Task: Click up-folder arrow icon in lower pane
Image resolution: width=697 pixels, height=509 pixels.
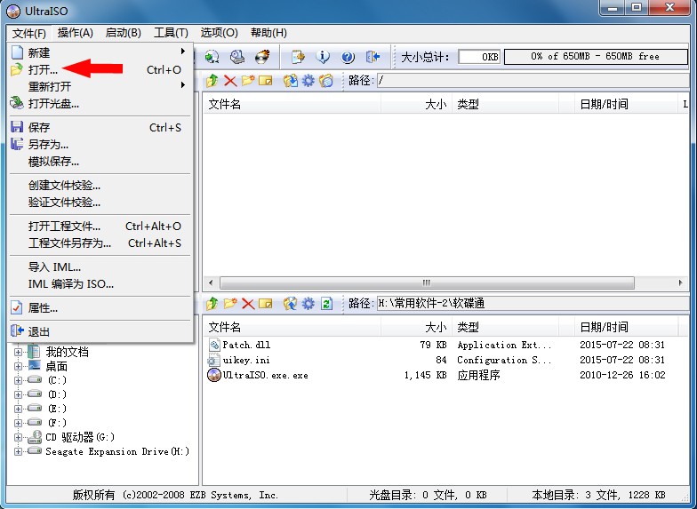Action: 212,303
